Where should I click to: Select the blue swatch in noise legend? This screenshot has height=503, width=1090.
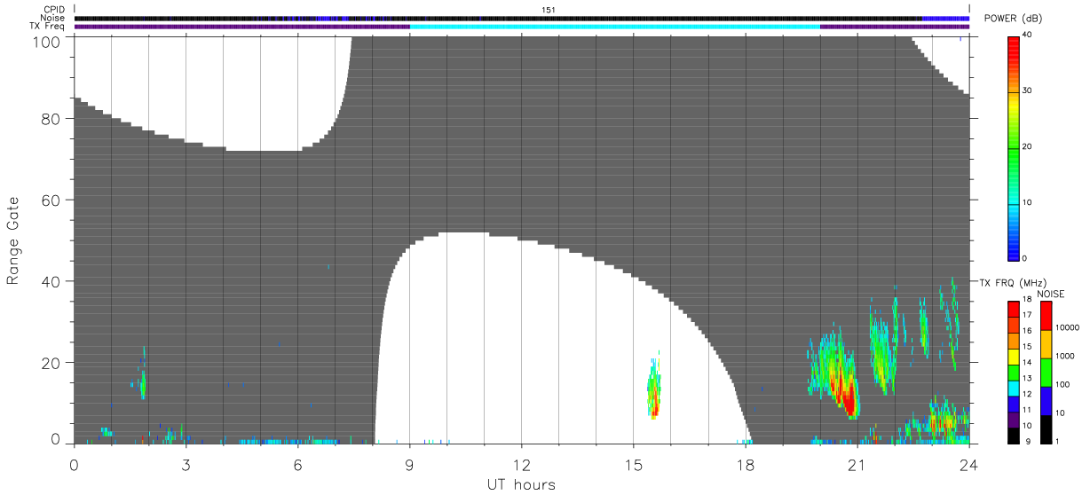(1046, 401)
